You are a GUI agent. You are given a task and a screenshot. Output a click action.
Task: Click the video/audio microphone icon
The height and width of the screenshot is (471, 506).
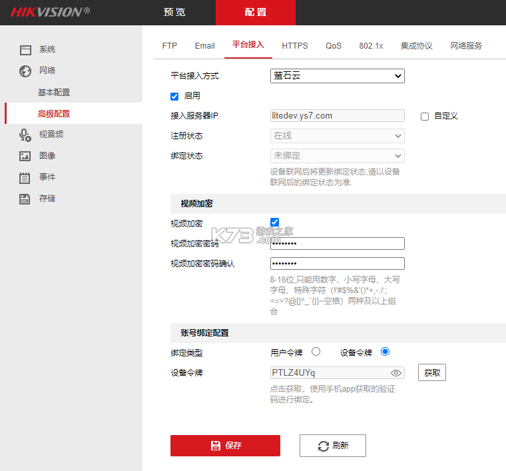point(25,135)
